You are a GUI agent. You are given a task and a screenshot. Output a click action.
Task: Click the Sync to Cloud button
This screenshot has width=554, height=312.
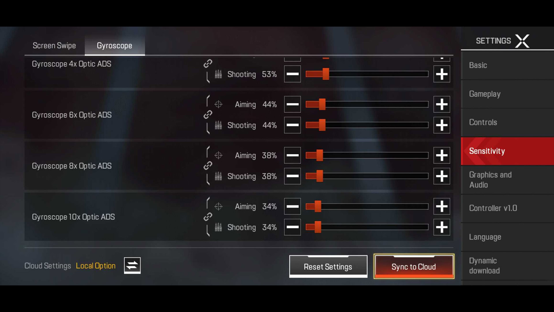tap(413, 266)
